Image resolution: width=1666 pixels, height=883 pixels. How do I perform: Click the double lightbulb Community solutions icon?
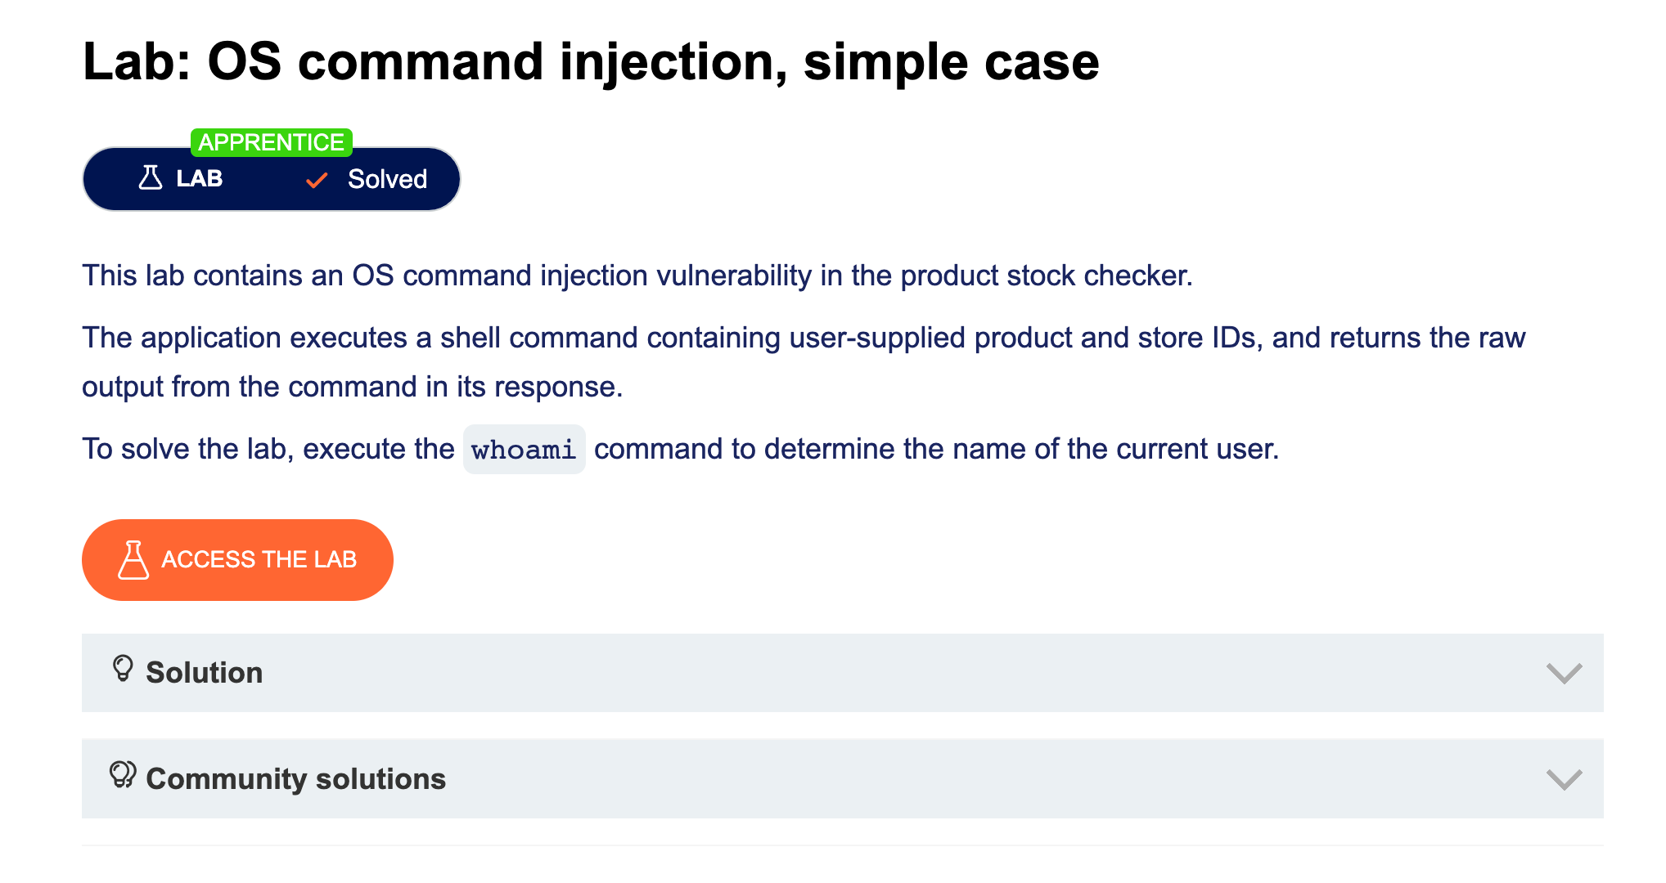[x=123, y=774]
